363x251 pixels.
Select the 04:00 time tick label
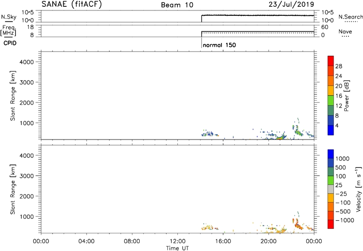click(86, 241)
